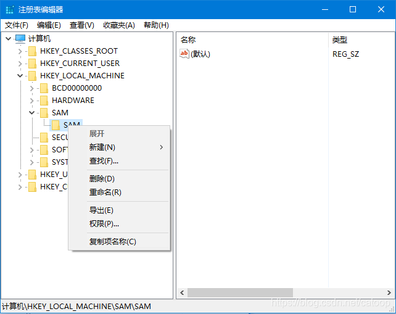Choose 删除(D) from context menu

119,179
